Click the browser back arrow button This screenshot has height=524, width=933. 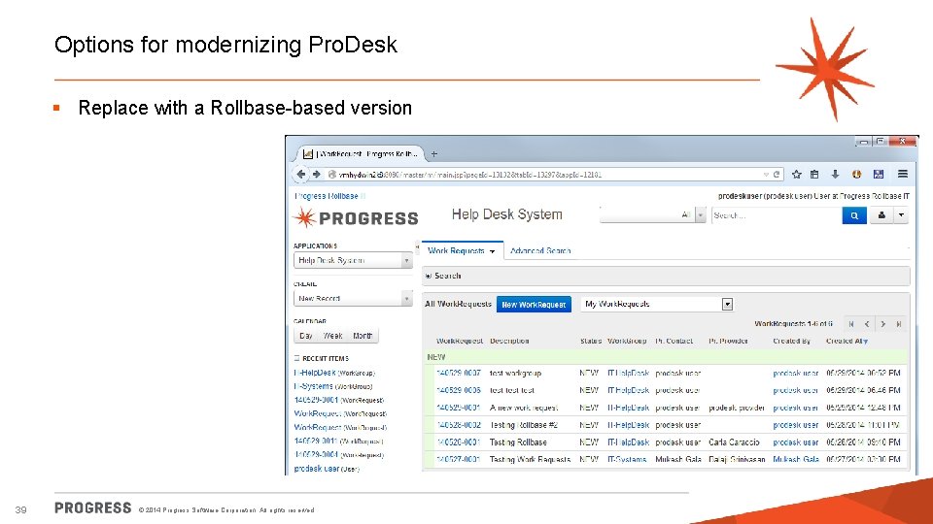[301, 175]
